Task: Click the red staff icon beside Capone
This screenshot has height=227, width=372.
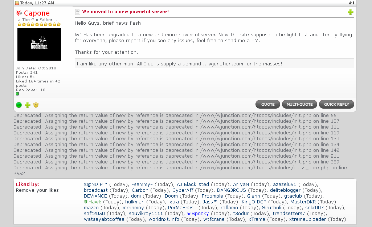Action: pos(19,13)
